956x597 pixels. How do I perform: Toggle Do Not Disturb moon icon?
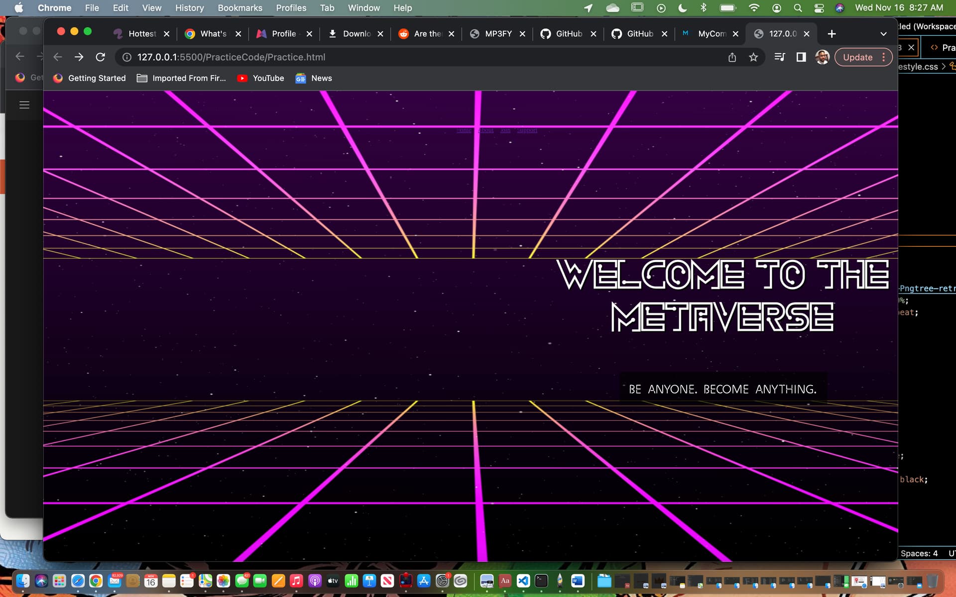coord(682,8)
